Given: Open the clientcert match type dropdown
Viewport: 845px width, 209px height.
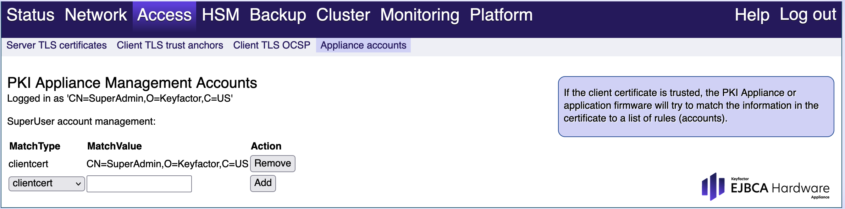Looking at the screenshot, I should point(46,183).
